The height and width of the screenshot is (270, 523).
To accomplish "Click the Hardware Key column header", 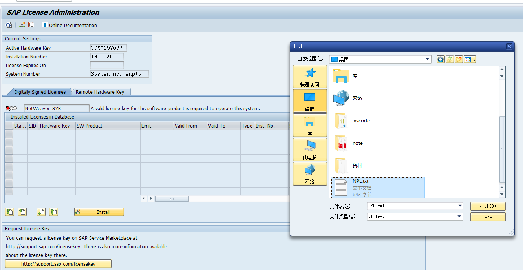I will (57, 126).
